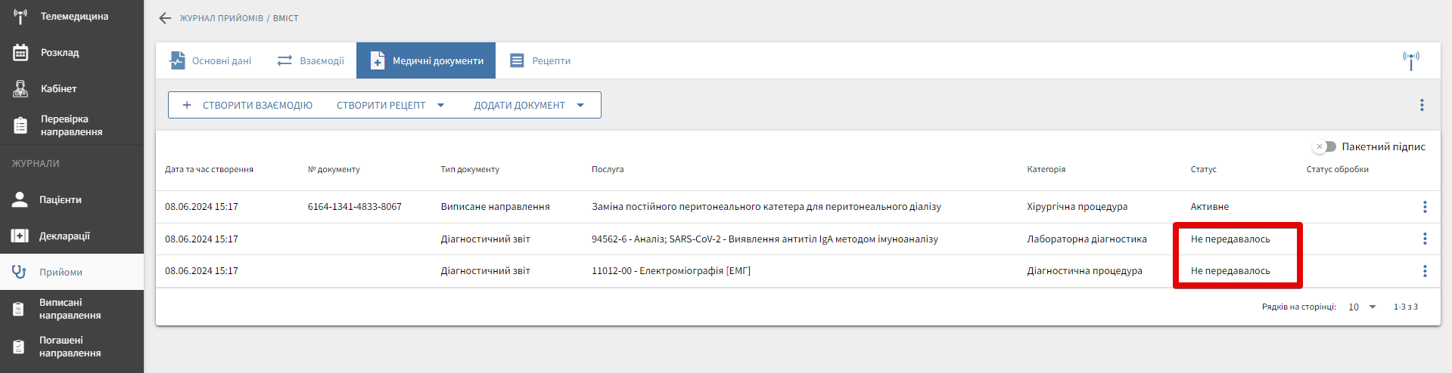This screenshot has width=1452, height=373.
Task: Go to Журнал прийомів breadcrumb link
Action: coord(221,18)
